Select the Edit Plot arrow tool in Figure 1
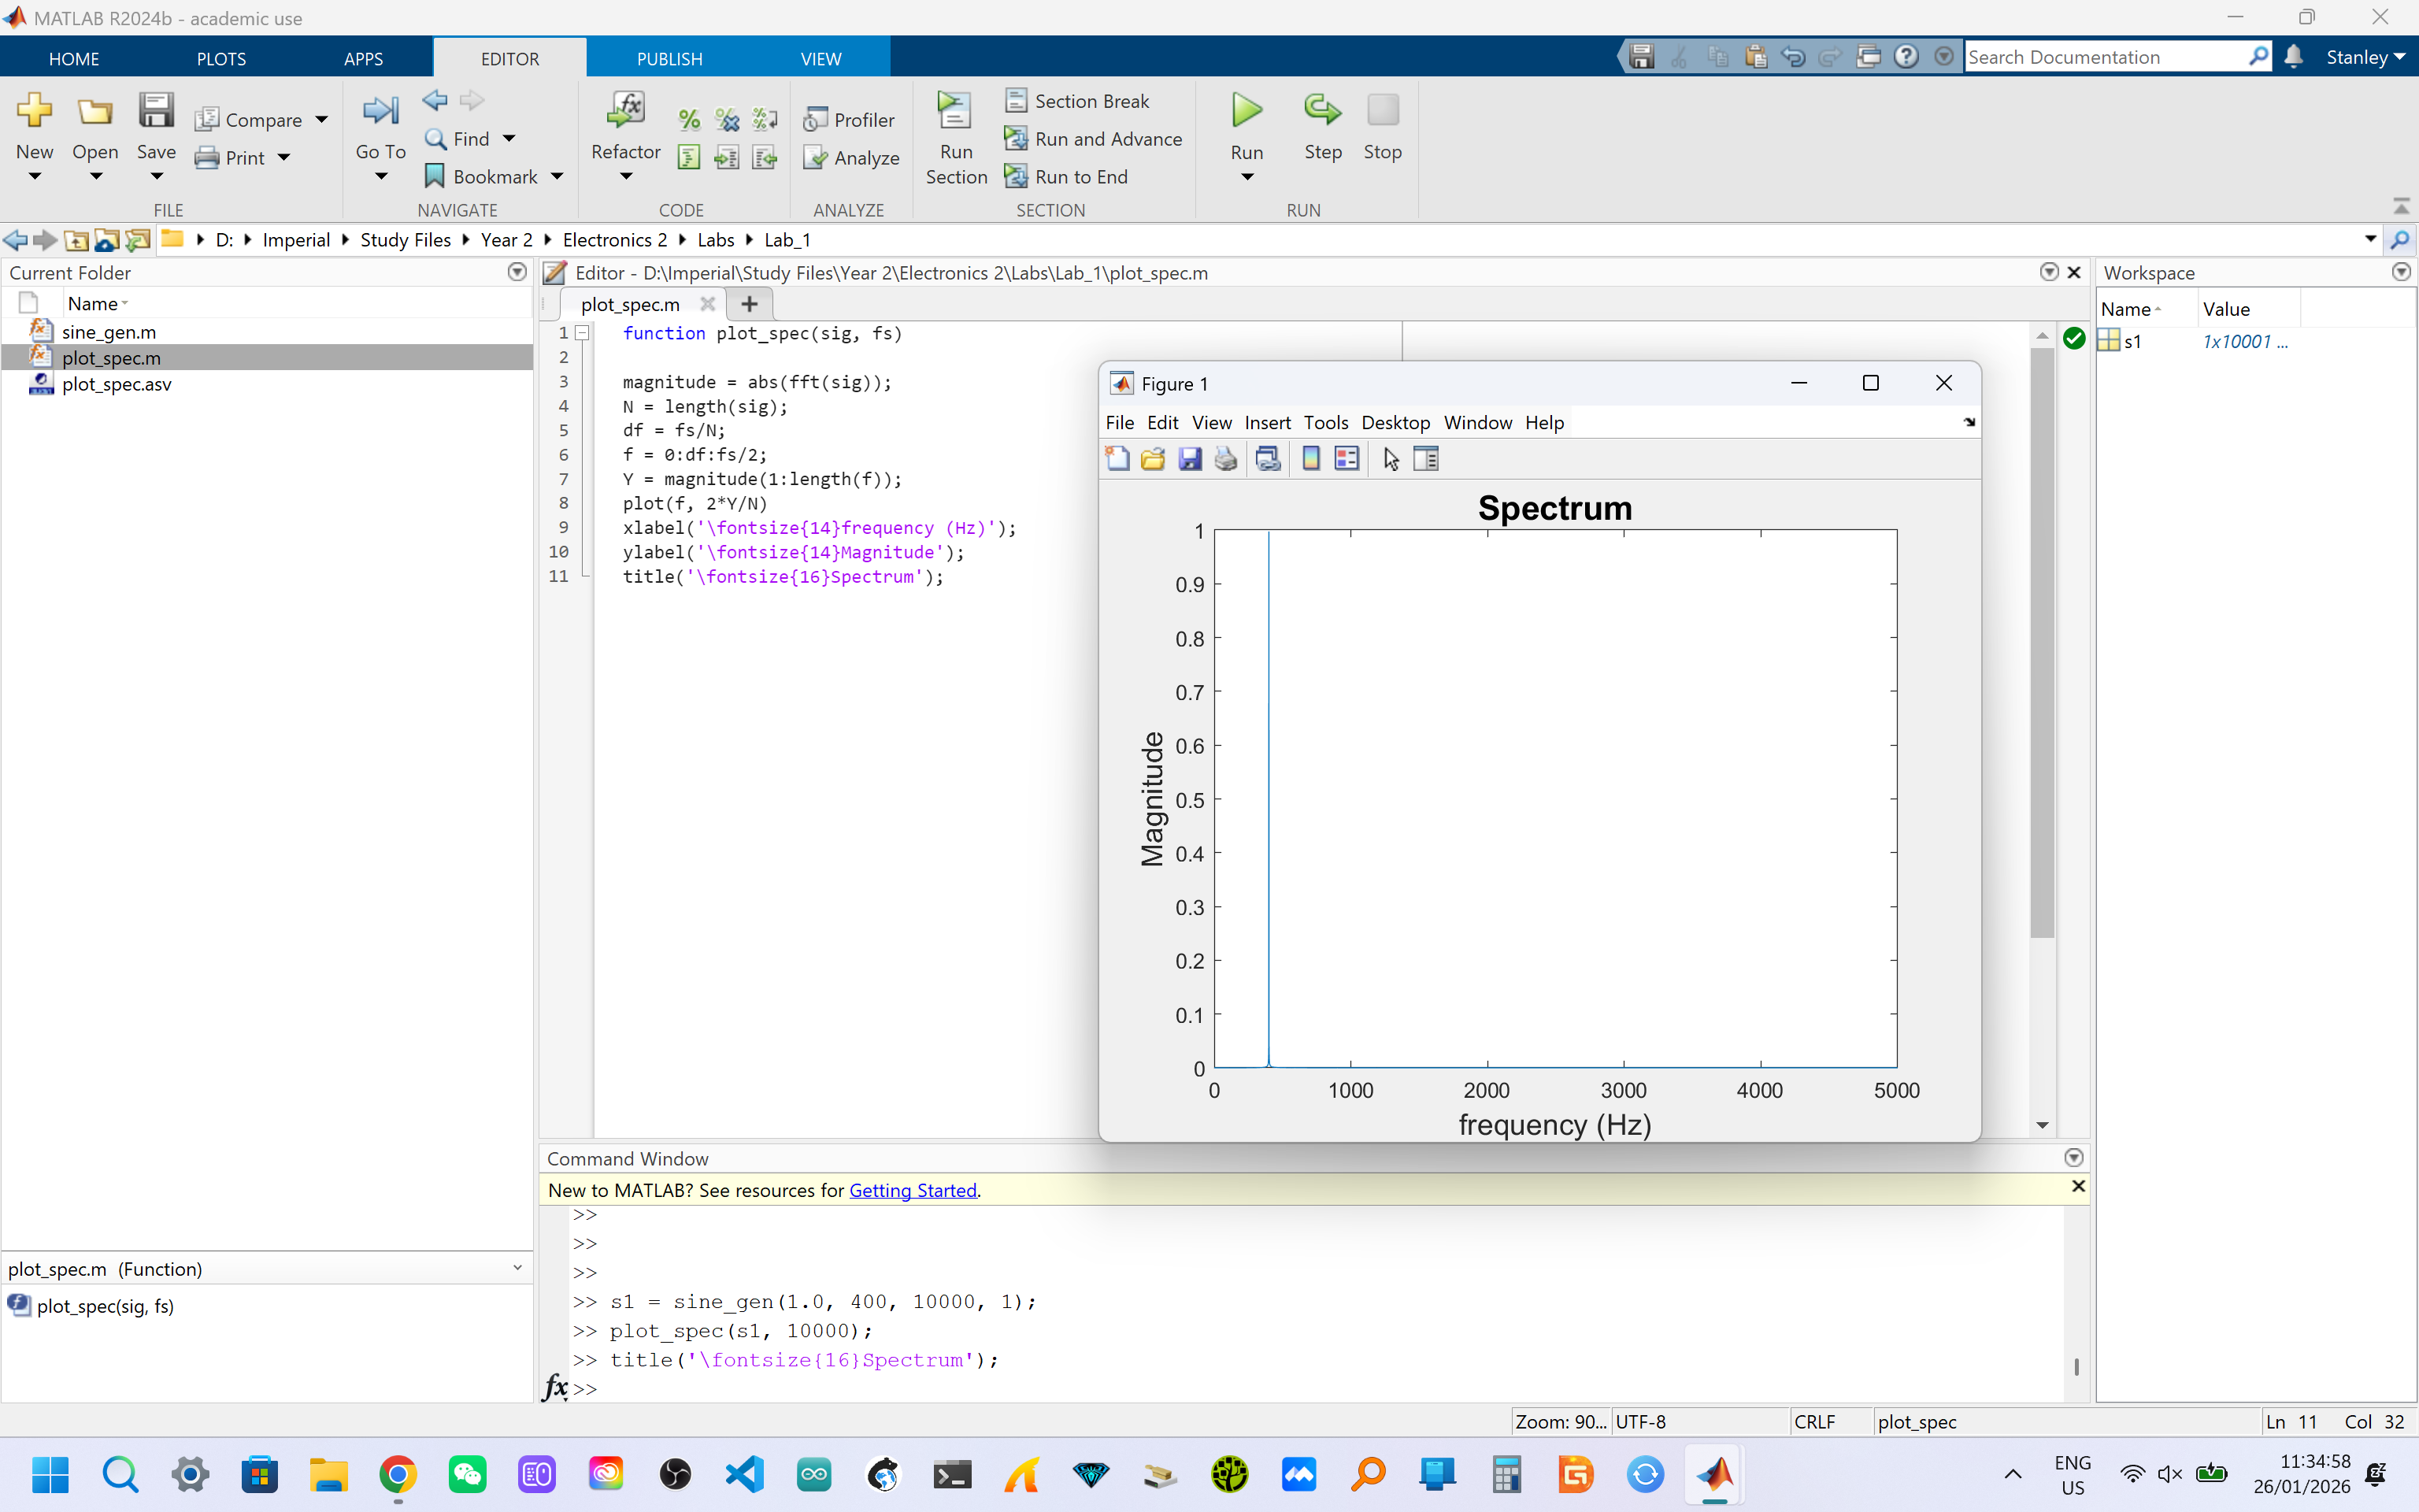 pos(1391,459)
